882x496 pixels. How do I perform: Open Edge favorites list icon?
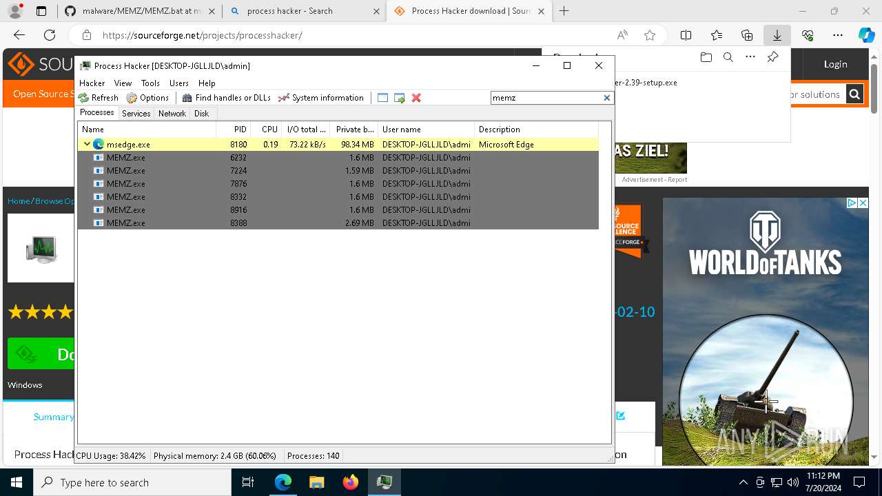pos(717,35)
